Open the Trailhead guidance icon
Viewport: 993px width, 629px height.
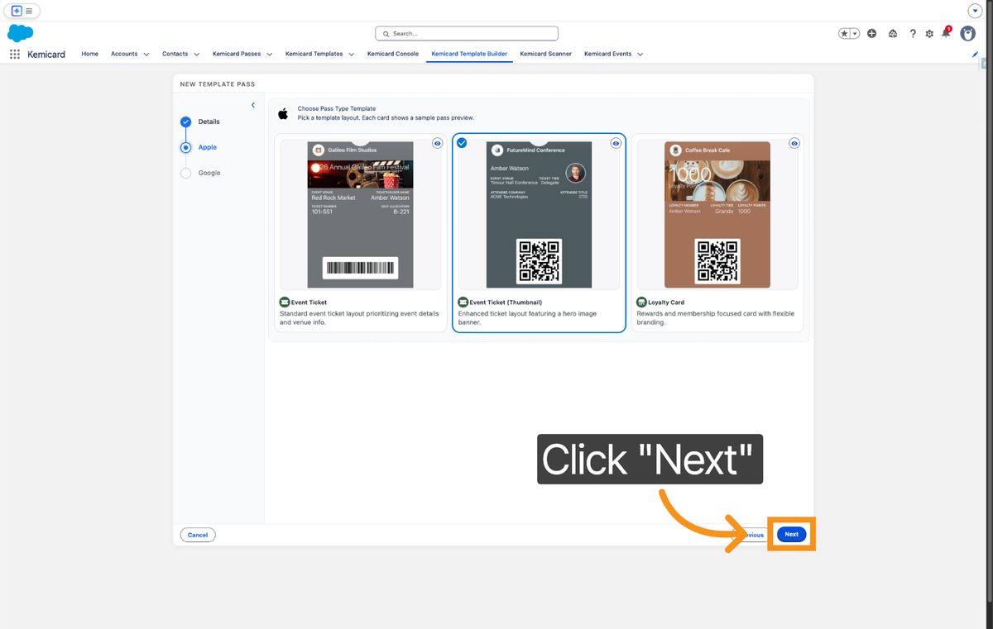892,33
